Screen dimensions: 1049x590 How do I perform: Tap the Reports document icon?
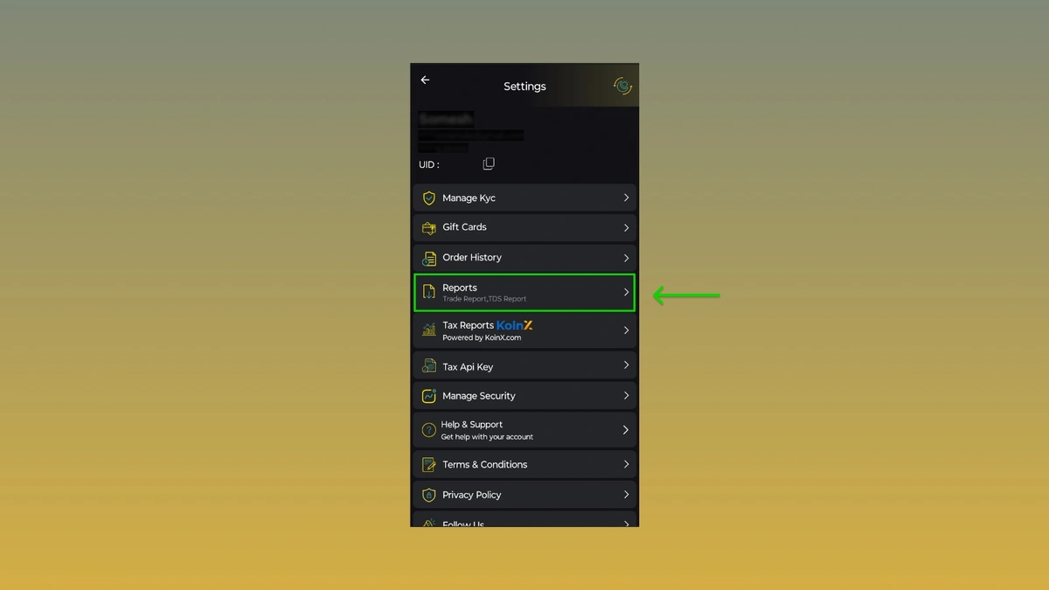point(429,292)
